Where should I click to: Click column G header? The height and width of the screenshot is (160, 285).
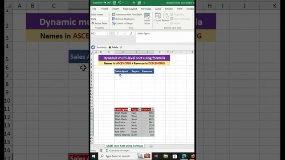[159, 52]
